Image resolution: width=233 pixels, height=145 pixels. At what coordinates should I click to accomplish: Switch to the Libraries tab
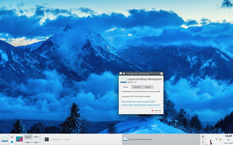click(137, 87)
